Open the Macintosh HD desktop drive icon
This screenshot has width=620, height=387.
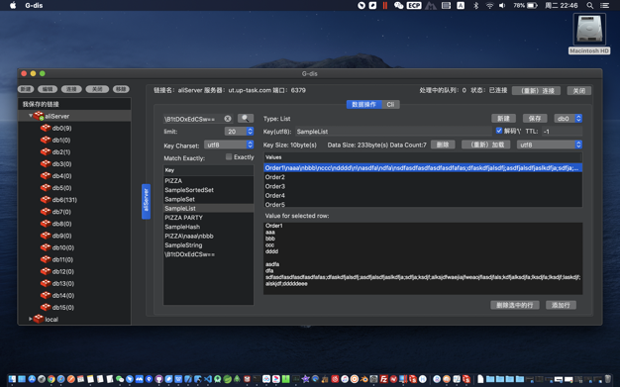click(589, 30)
